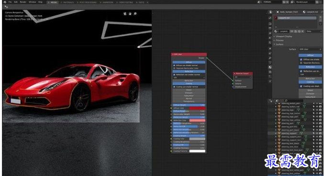Click the carpaint.red icon in properties header
The image size is (324, 176).
coord(304,12)
